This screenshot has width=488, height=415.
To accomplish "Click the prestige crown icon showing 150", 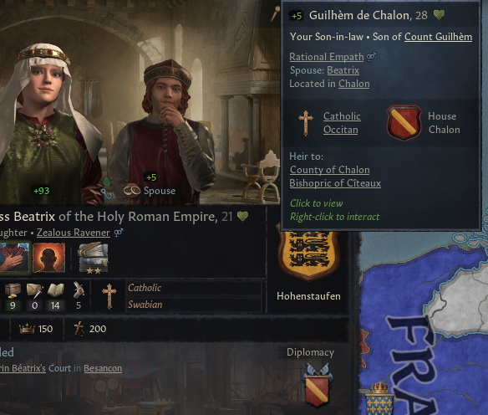I will click(27, 329).
